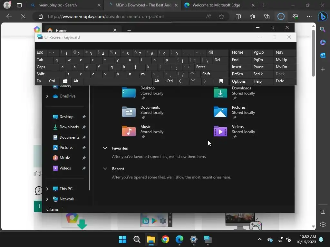View site information lock icon
The image size is (330, 247).
(x=41, y=16)
